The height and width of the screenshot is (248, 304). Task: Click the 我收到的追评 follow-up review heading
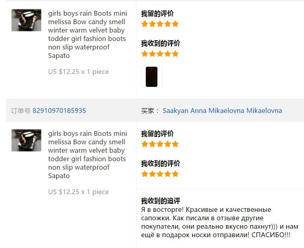click(x=161, y=201)
